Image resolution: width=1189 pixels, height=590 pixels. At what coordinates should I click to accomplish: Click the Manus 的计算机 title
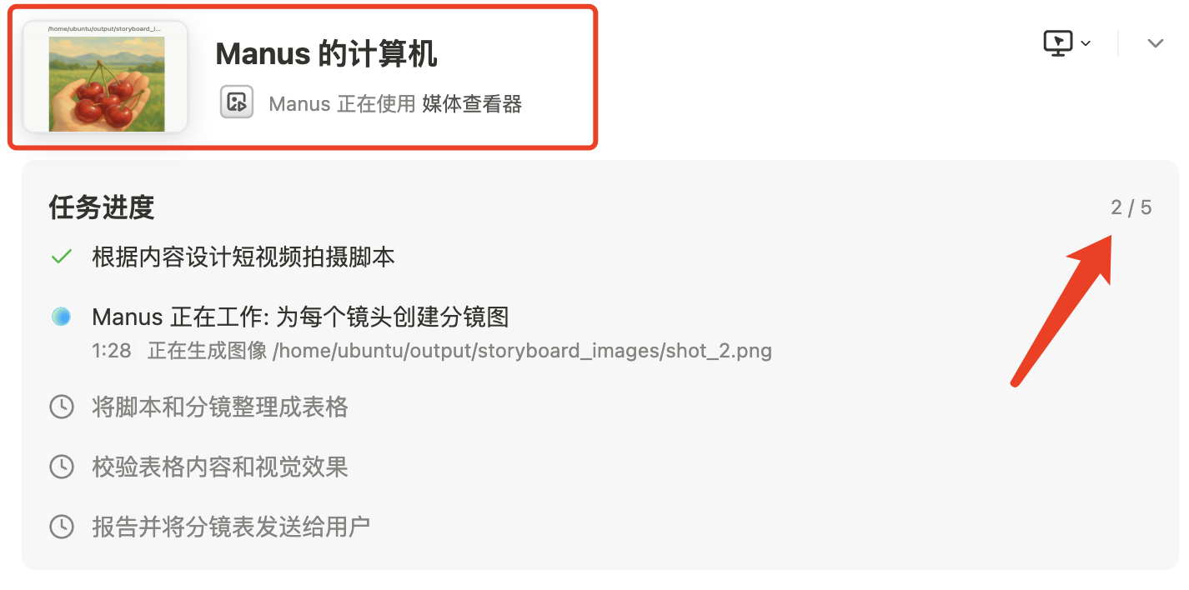(x=327, y=54)
